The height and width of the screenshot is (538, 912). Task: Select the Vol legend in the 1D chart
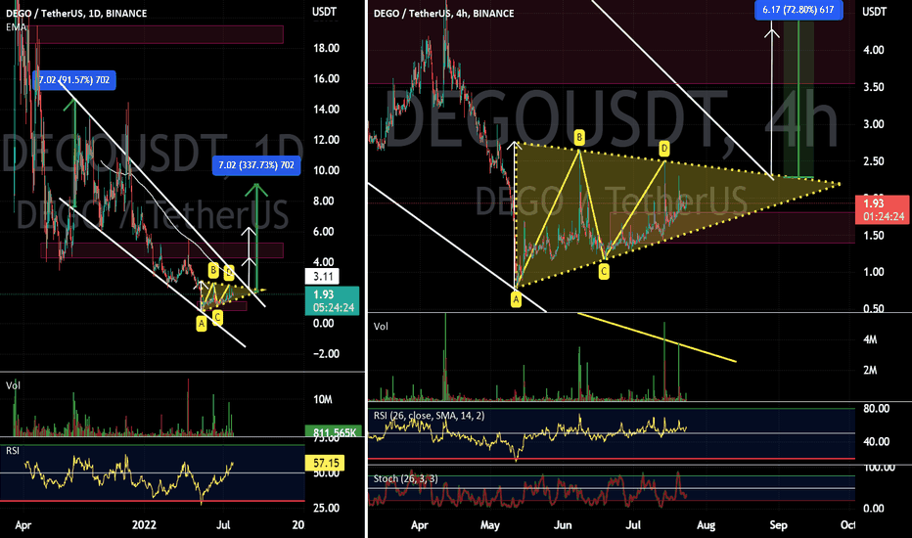pos(13,385)
